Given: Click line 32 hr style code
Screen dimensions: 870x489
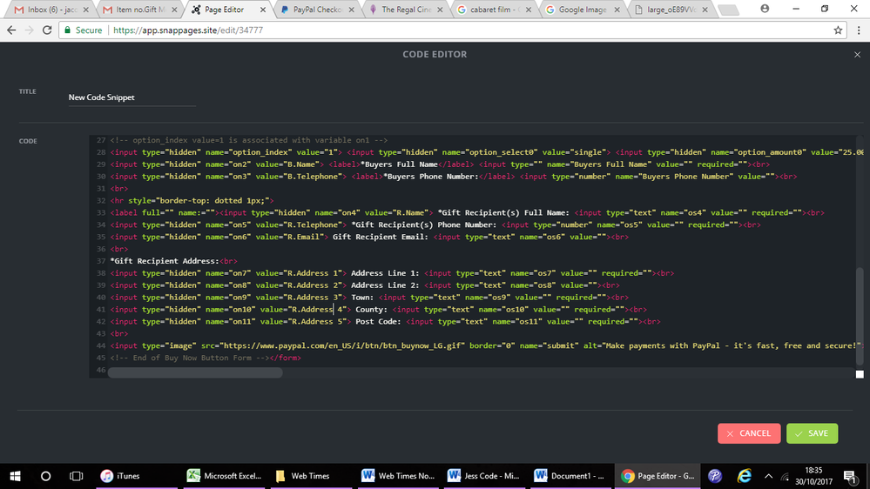Looking at the screenshot, I should [x=192, y=201].
